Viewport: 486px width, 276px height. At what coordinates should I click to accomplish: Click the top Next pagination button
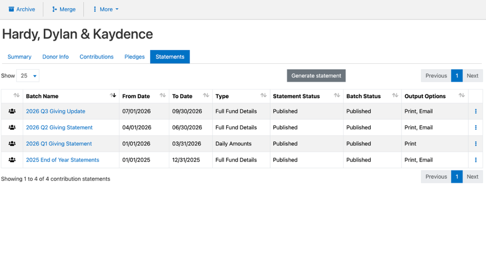click(472, 75)
